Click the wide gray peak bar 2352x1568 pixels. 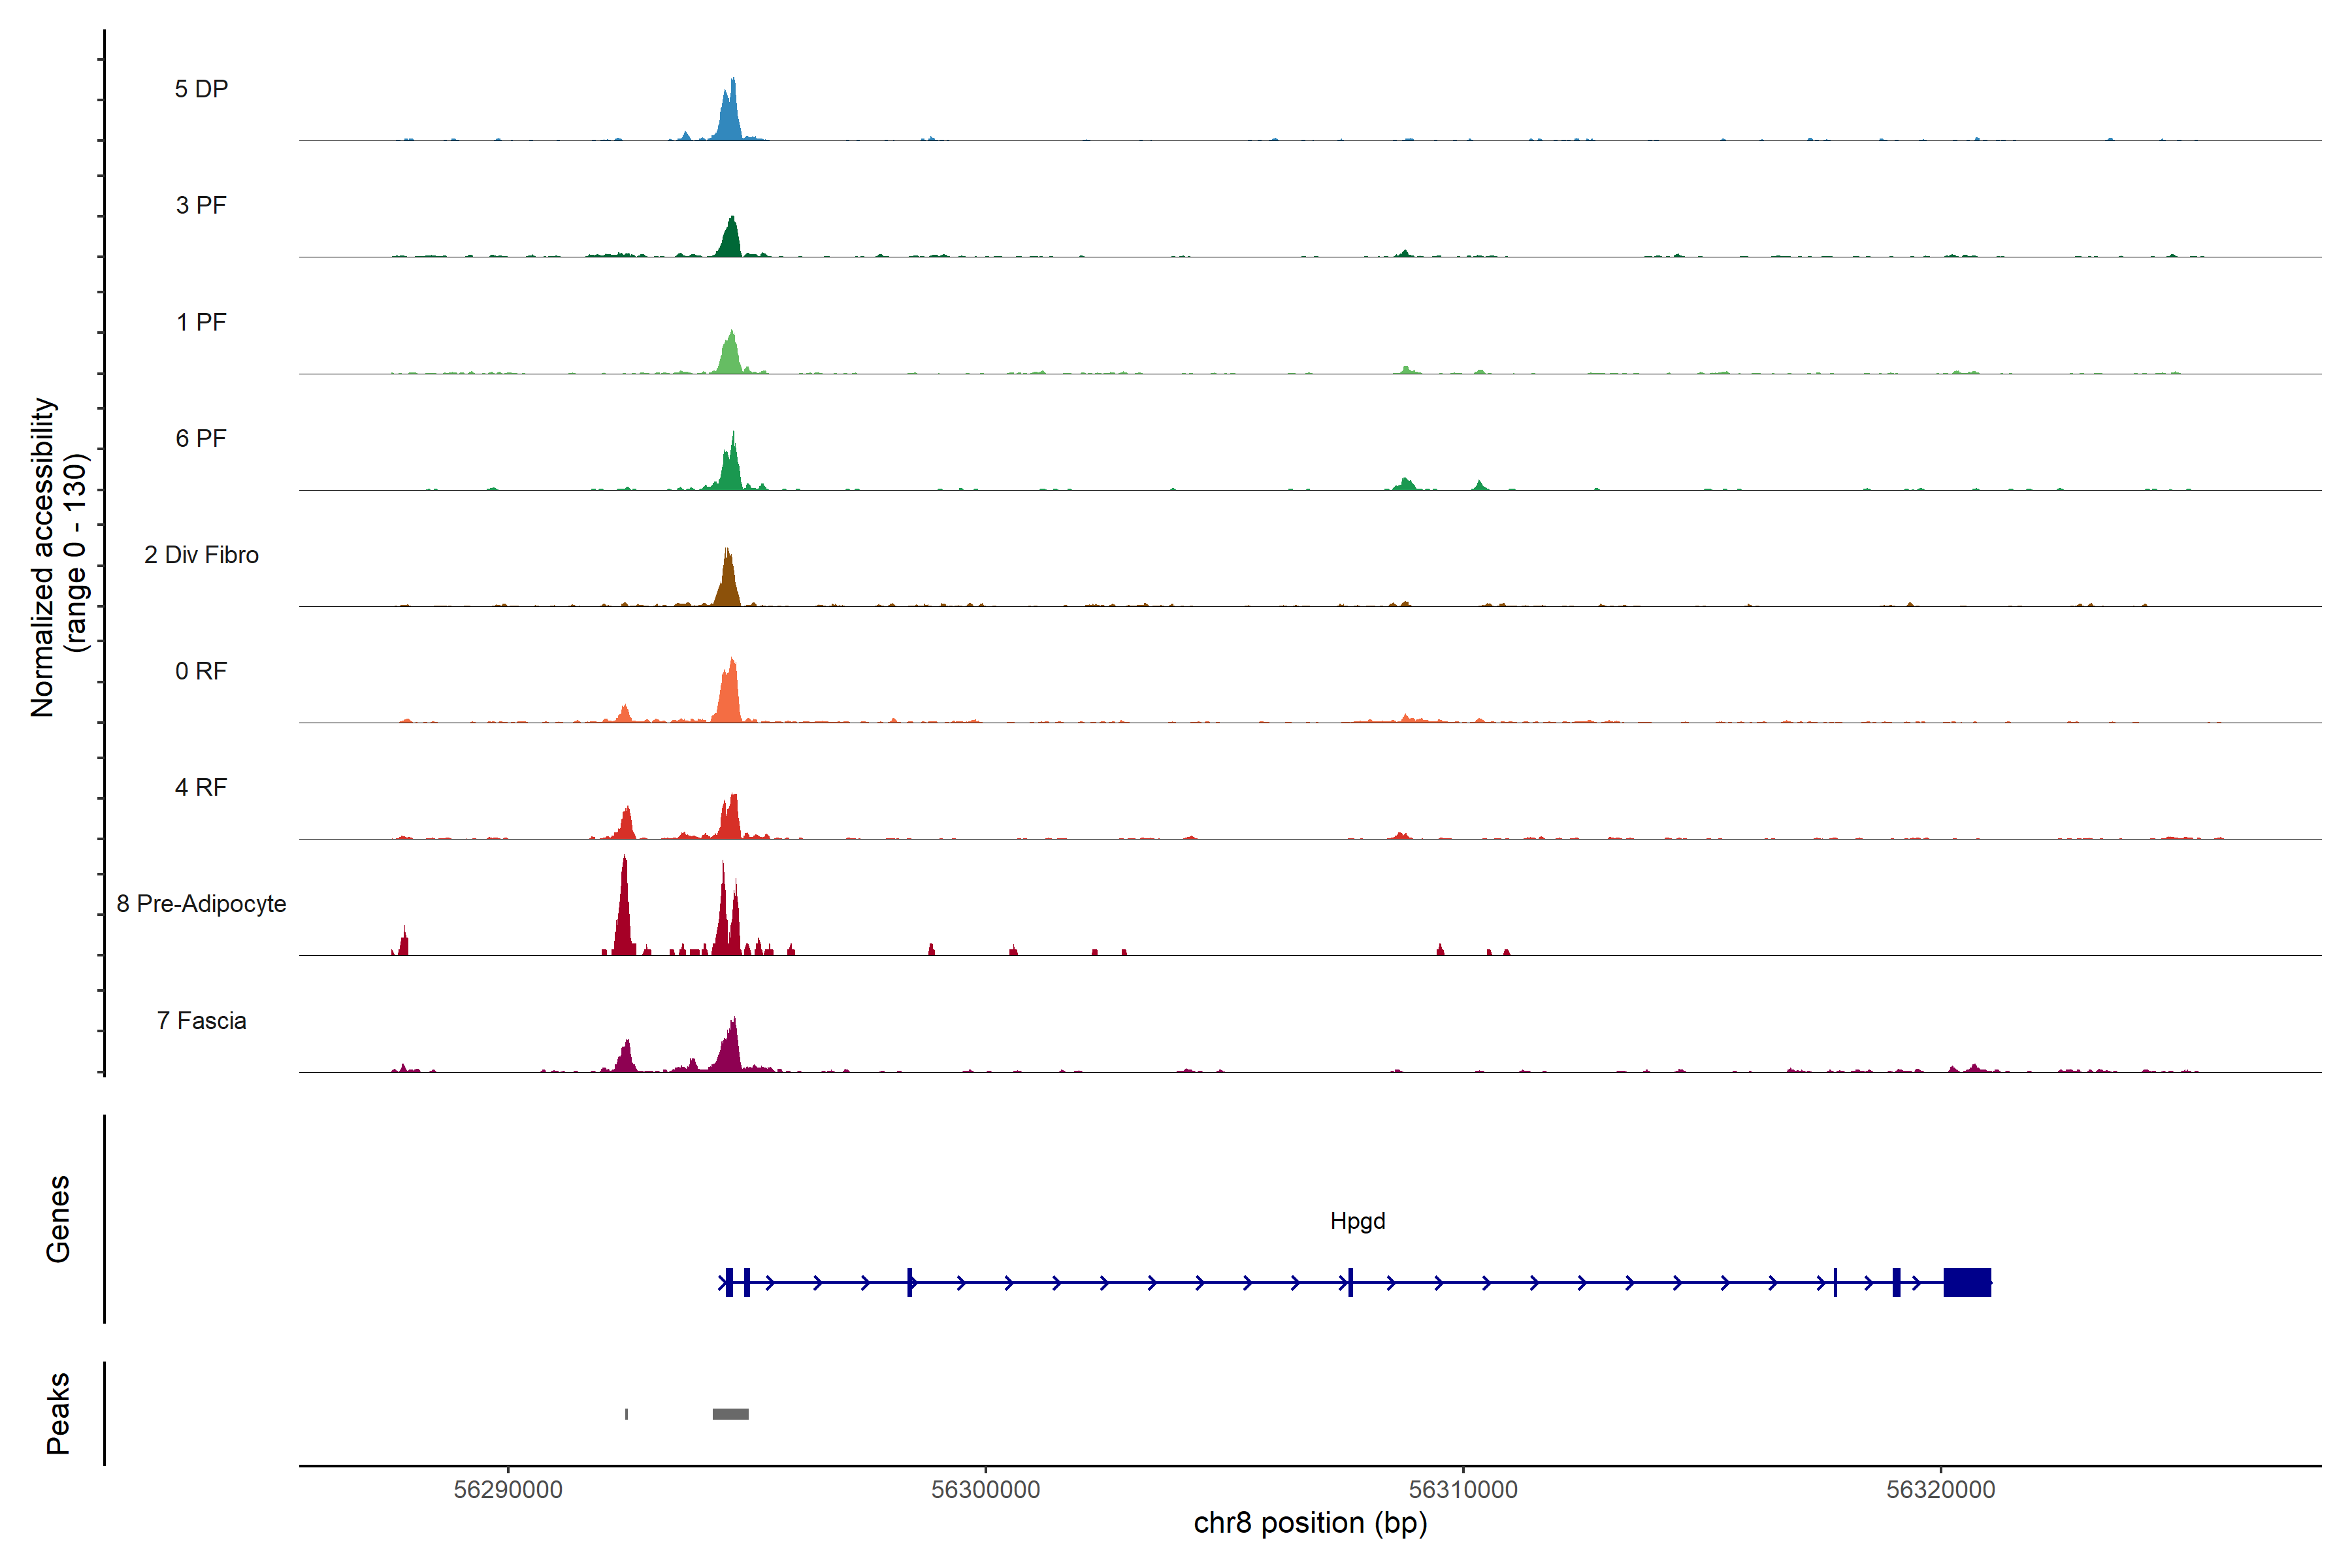[x=730, y=1414]
